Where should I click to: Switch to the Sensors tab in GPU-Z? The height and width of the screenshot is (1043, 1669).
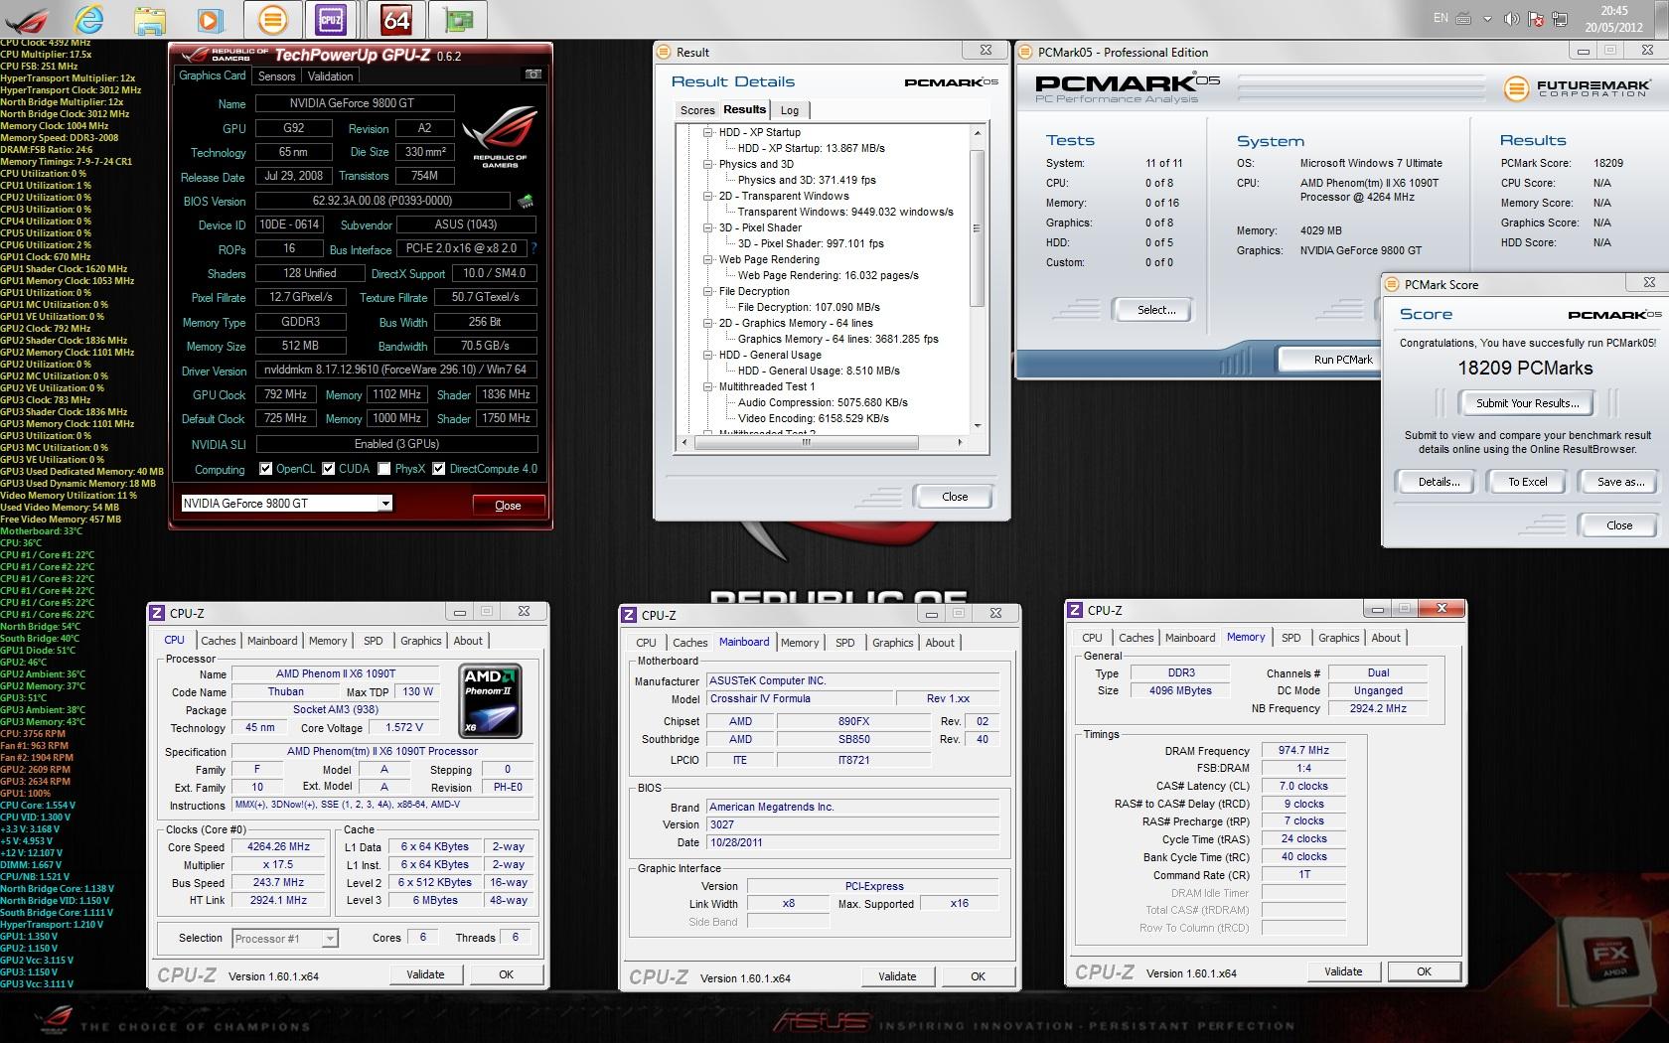276,76
